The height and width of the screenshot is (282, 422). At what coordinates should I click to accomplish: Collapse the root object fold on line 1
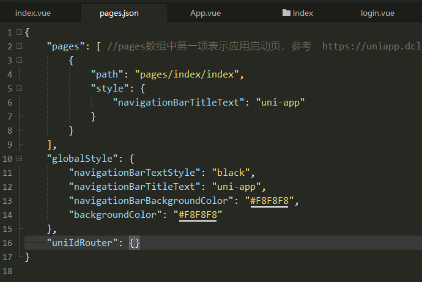(19, 32)
